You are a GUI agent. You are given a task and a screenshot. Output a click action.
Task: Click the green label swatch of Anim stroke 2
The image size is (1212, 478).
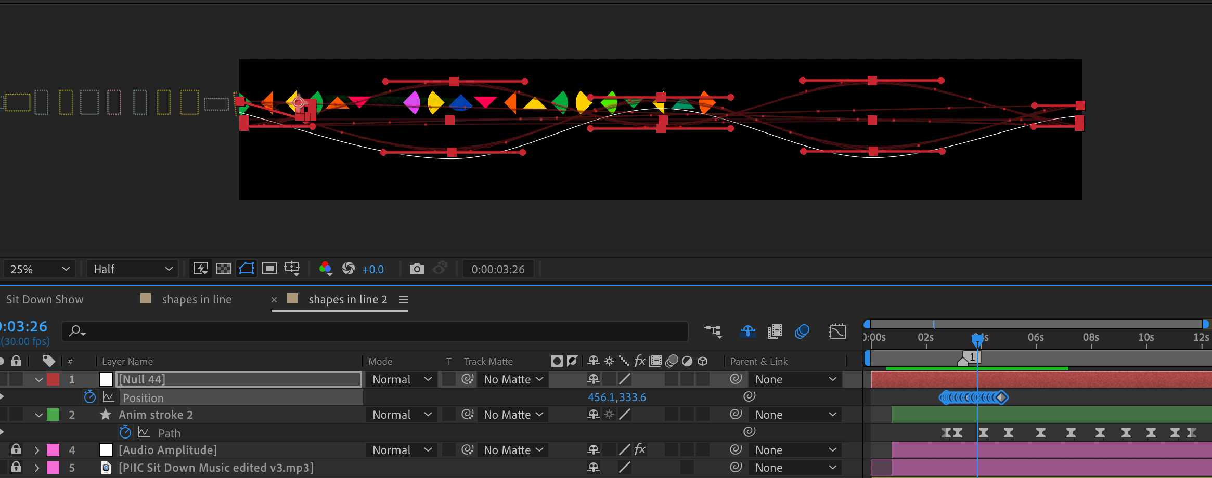[x=54, y=414]
